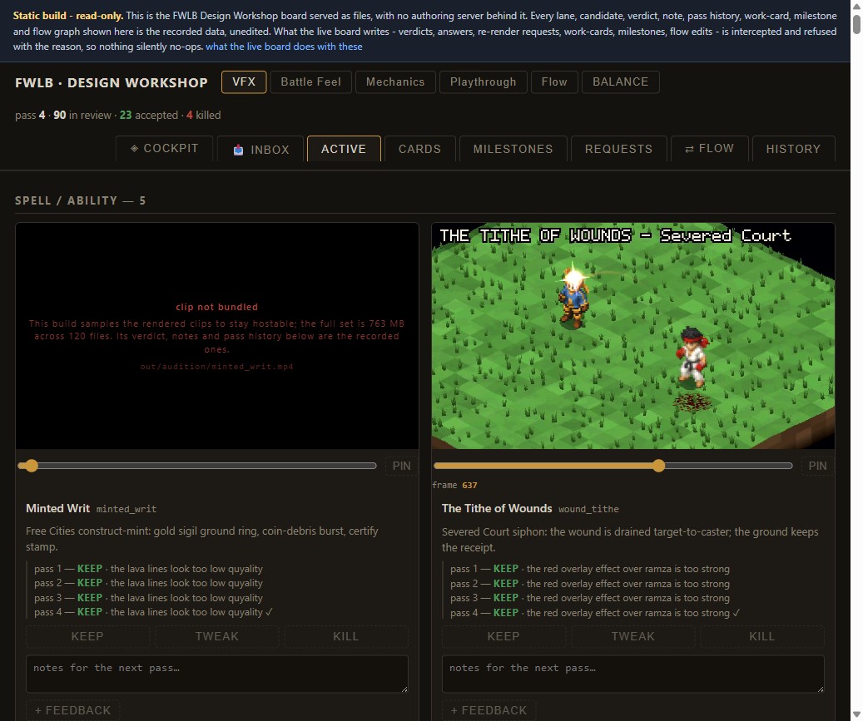This screenshot has height=721, width=863.
Task: Click '90 in review' in the pass summary
Action: click(82, 115)
